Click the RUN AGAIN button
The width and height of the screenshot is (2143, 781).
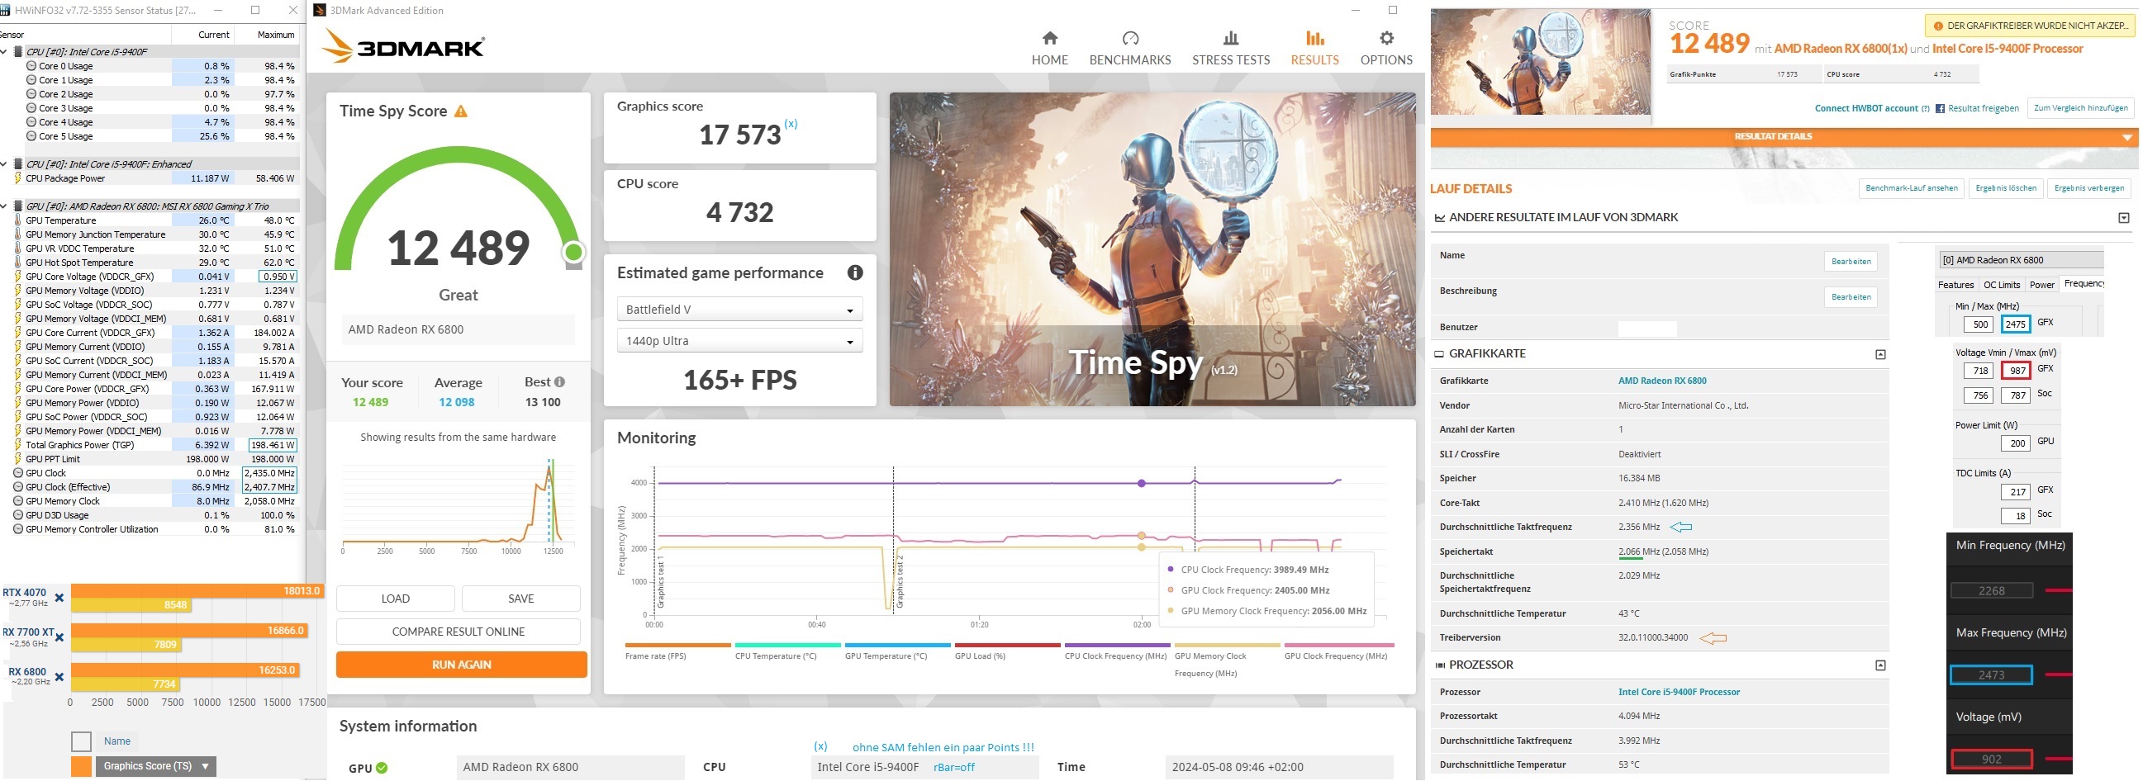(462, 665)
